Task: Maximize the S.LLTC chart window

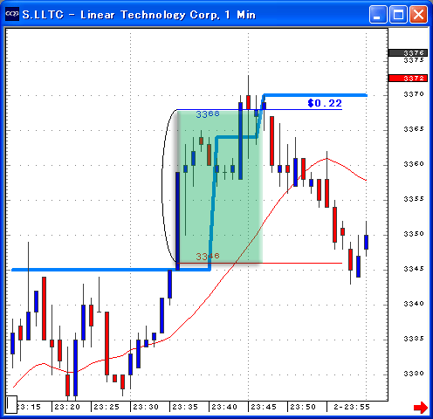Action: click(398, 14)
